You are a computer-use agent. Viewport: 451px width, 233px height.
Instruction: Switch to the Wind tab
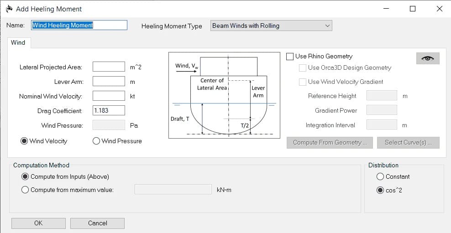tap(18, 42)
